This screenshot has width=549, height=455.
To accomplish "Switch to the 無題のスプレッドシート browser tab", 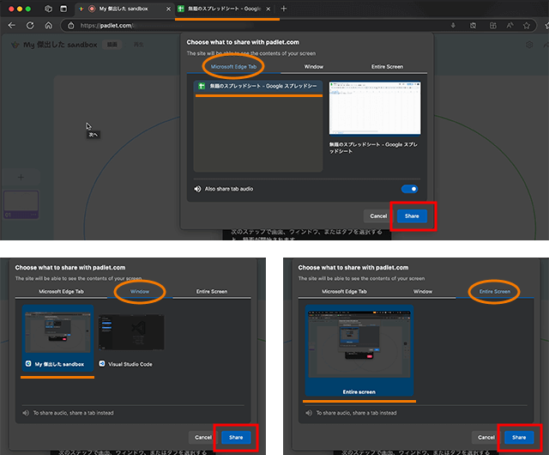I will 224,9.
